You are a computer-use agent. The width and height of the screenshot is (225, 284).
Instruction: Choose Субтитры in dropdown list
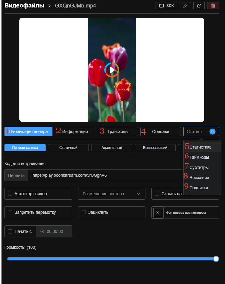pos(202,167)
